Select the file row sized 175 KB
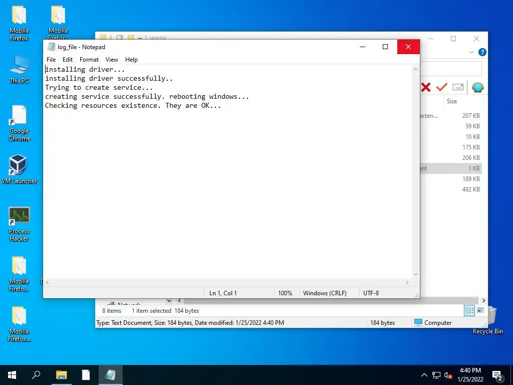 (x=451, y=147)
